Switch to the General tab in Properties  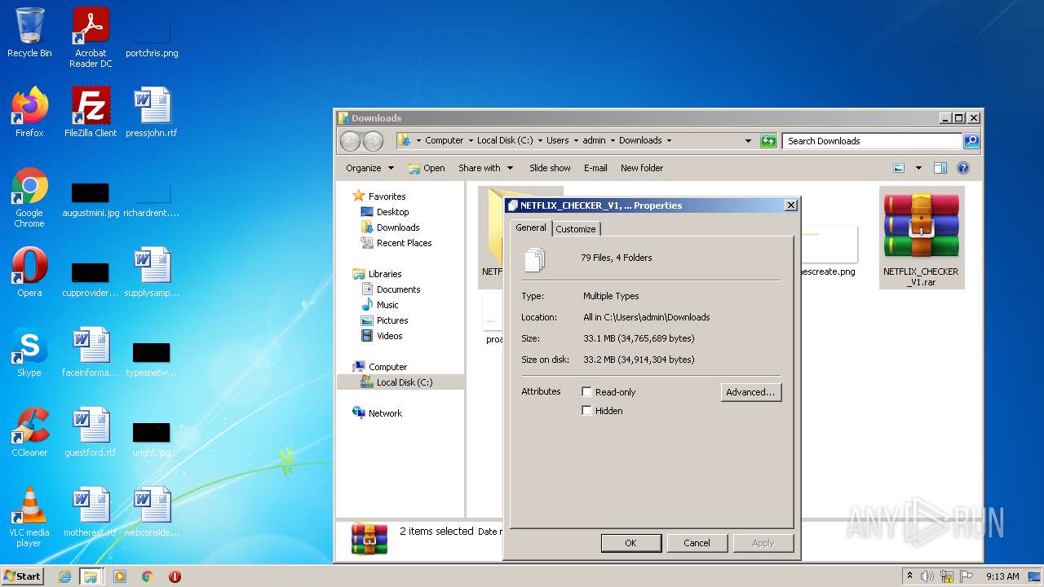[x=531, y=227]
